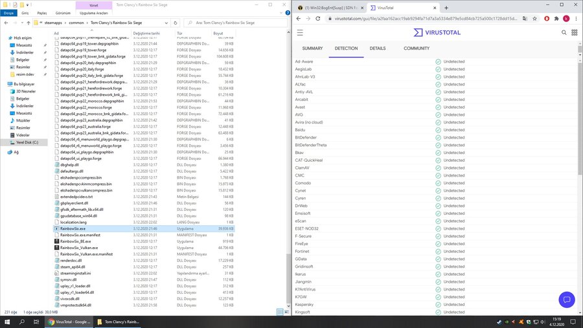Open resim ödev folder in sidebar
Screen dimensions: 583x328
[25, 74]
